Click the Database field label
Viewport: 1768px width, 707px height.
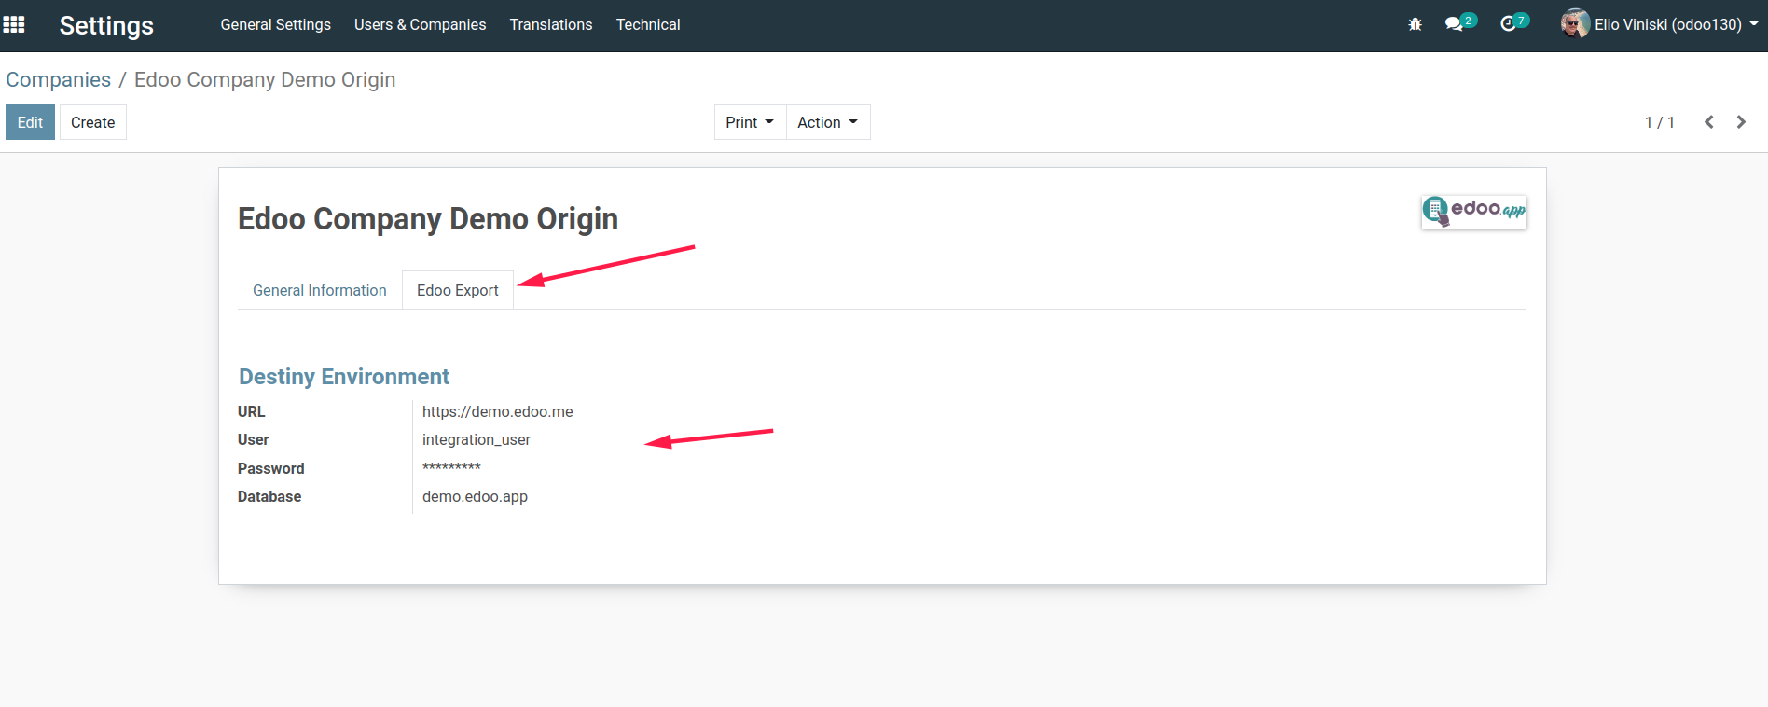[x=269, y=496]
